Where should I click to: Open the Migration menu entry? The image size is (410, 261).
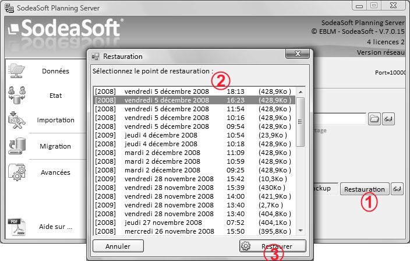(55, 146)
